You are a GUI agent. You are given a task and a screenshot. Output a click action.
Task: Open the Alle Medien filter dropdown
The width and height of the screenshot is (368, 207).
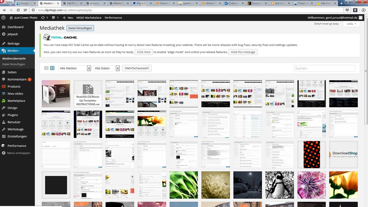tap(75, 68)
